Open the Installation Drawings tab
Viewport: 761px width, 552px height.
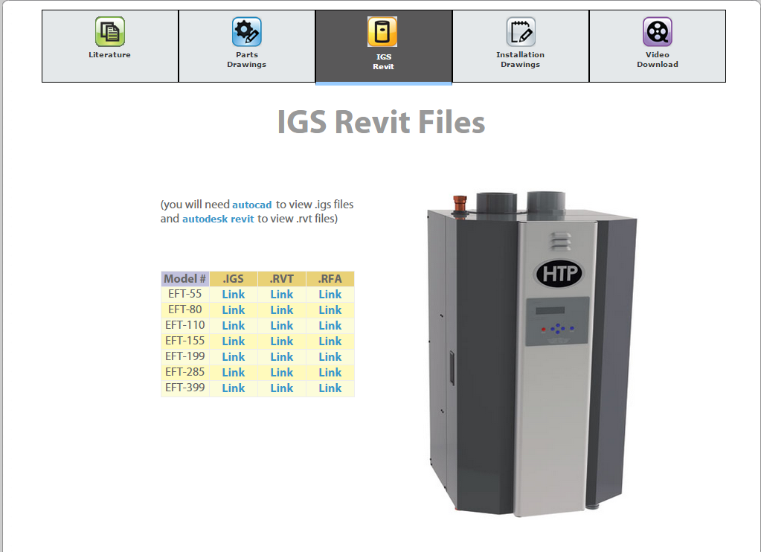click(x=520, y=46)
